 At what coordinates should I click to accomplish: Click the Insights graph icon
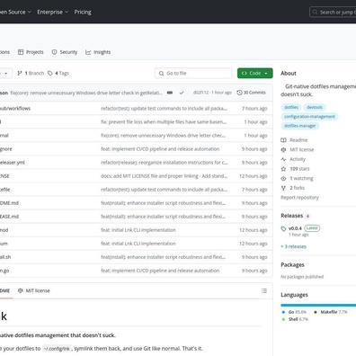[88, 52]
